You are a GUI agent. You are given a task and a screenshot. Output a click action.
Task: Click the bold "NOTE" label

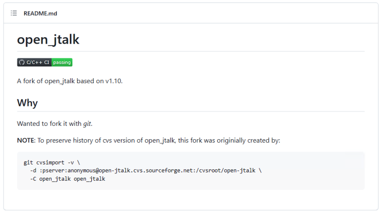tap(25, 140)
